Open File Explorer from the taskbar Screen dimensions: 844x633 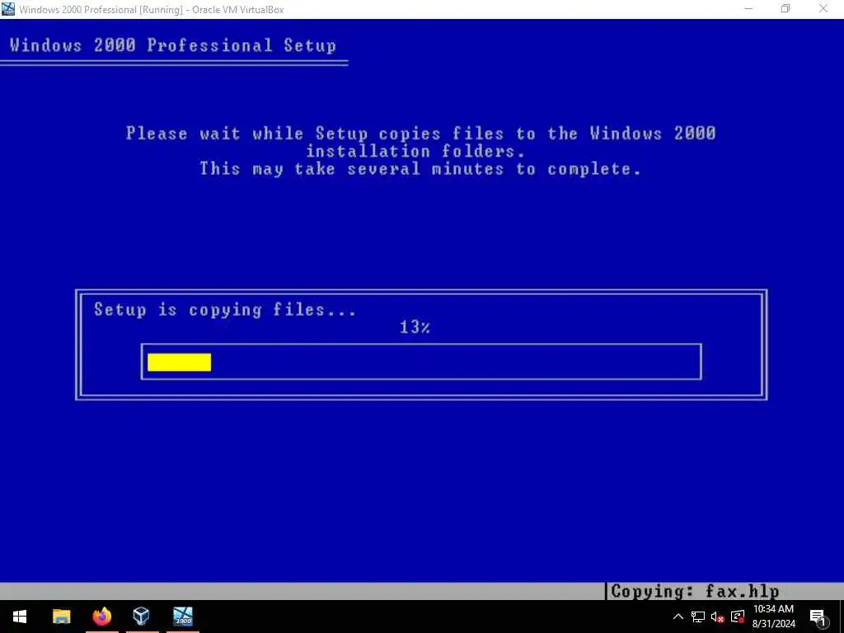coord(61,617)
